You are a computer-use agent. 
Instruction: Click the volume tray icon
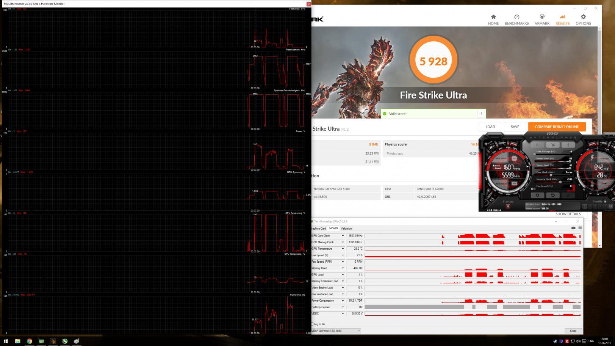pyautogui.click(x=578, y=341)
